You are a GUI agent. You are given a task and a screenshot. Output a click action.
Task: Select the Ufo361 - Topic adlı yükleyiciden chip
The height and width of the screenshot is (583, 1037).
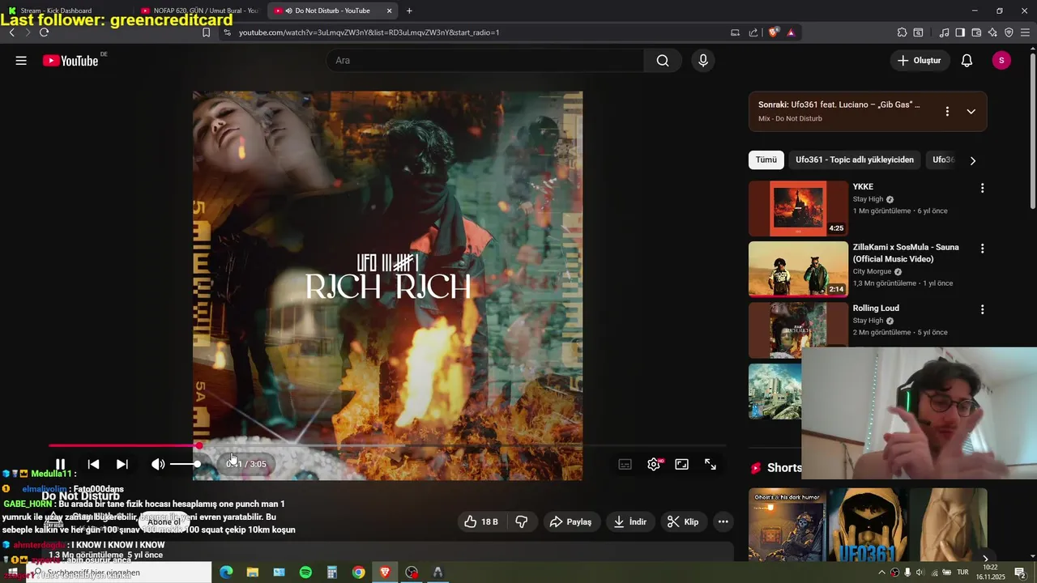(x=855, y=160)
